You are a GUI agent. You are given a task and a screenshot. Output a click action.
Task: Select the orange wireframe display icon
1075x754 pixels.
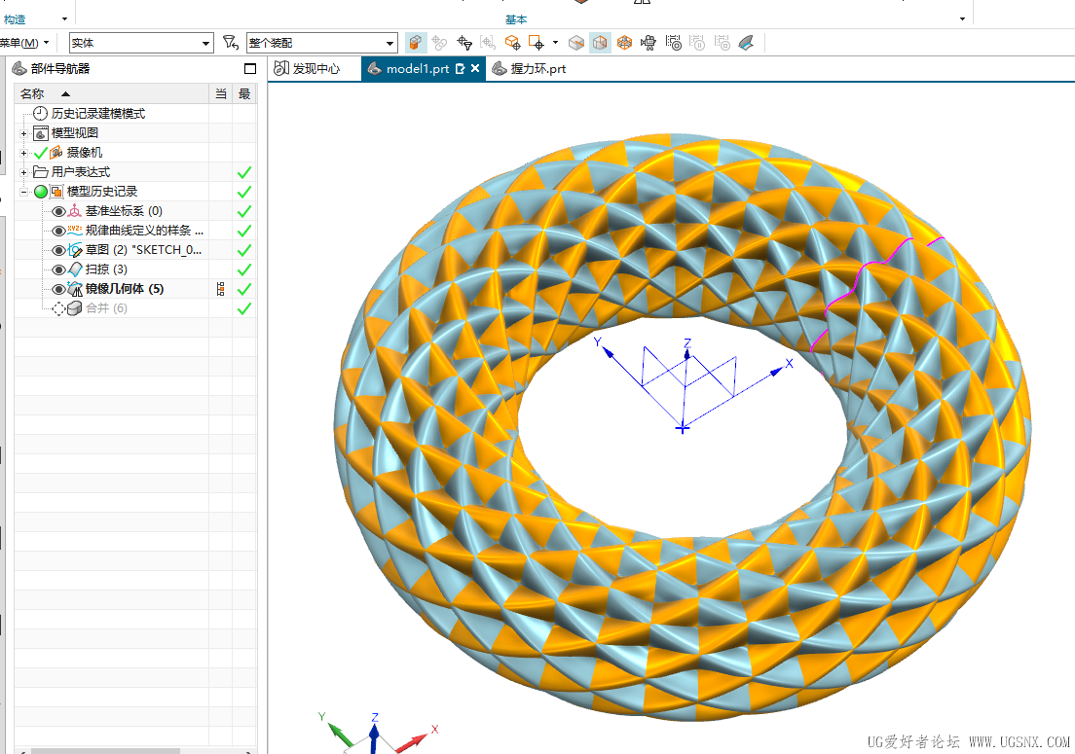tap(624, 43)
